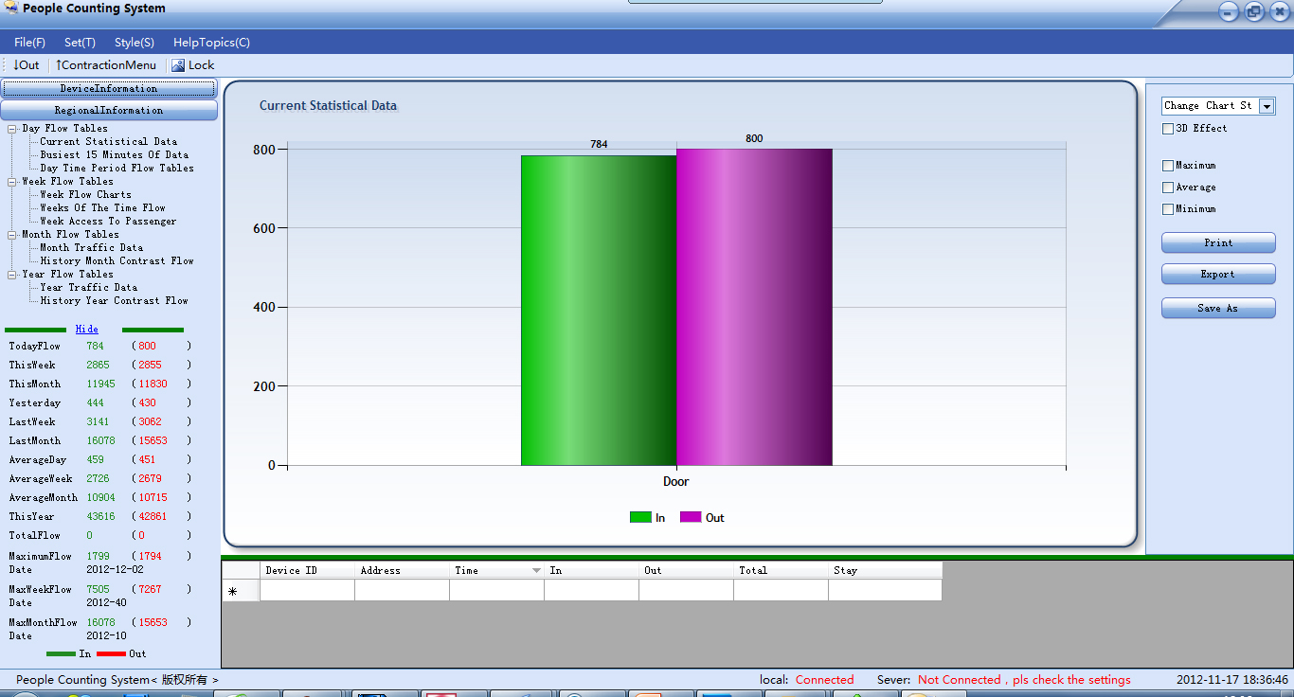The height and width of the screenshot is (697, 1294).
Task: Select Busiest 15 Minutes Of Data
Action: (114, 155)
